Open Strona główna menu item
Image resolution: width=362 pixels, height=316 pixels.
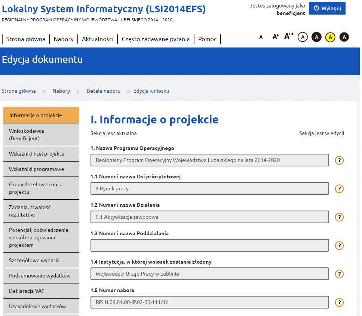pos(26,39)
